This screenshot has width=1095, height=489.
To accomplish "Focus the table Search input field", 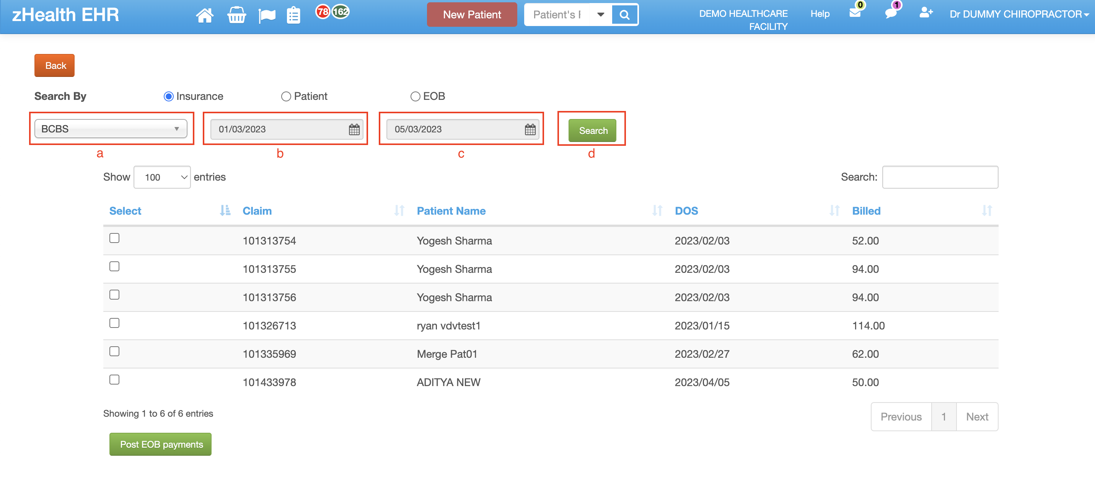I will point(940,177).
